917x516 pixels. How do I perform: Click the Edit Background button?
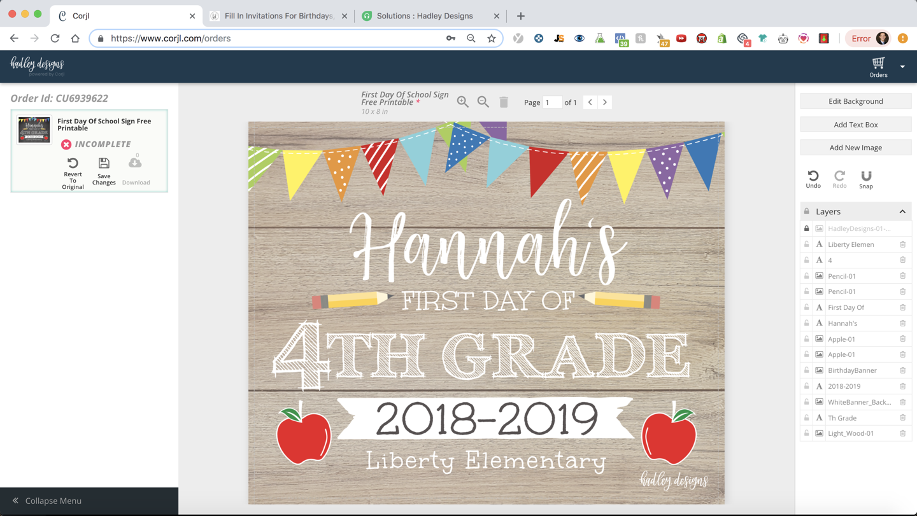click(856, 101)
